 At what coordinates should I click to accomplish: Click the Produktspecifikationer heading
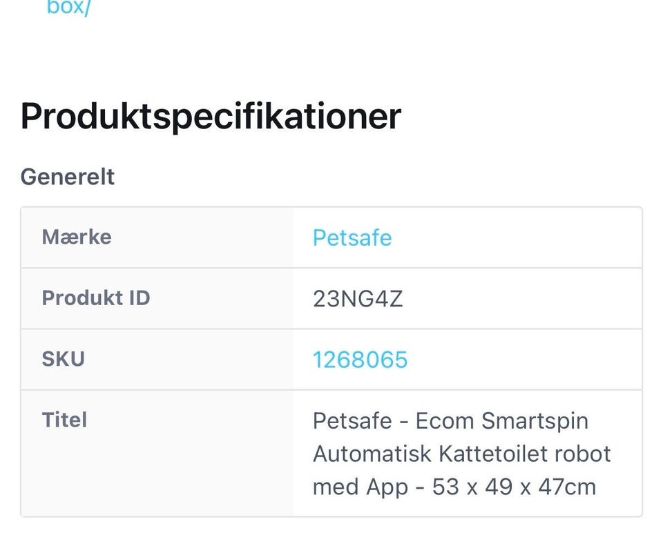point(211,116)
